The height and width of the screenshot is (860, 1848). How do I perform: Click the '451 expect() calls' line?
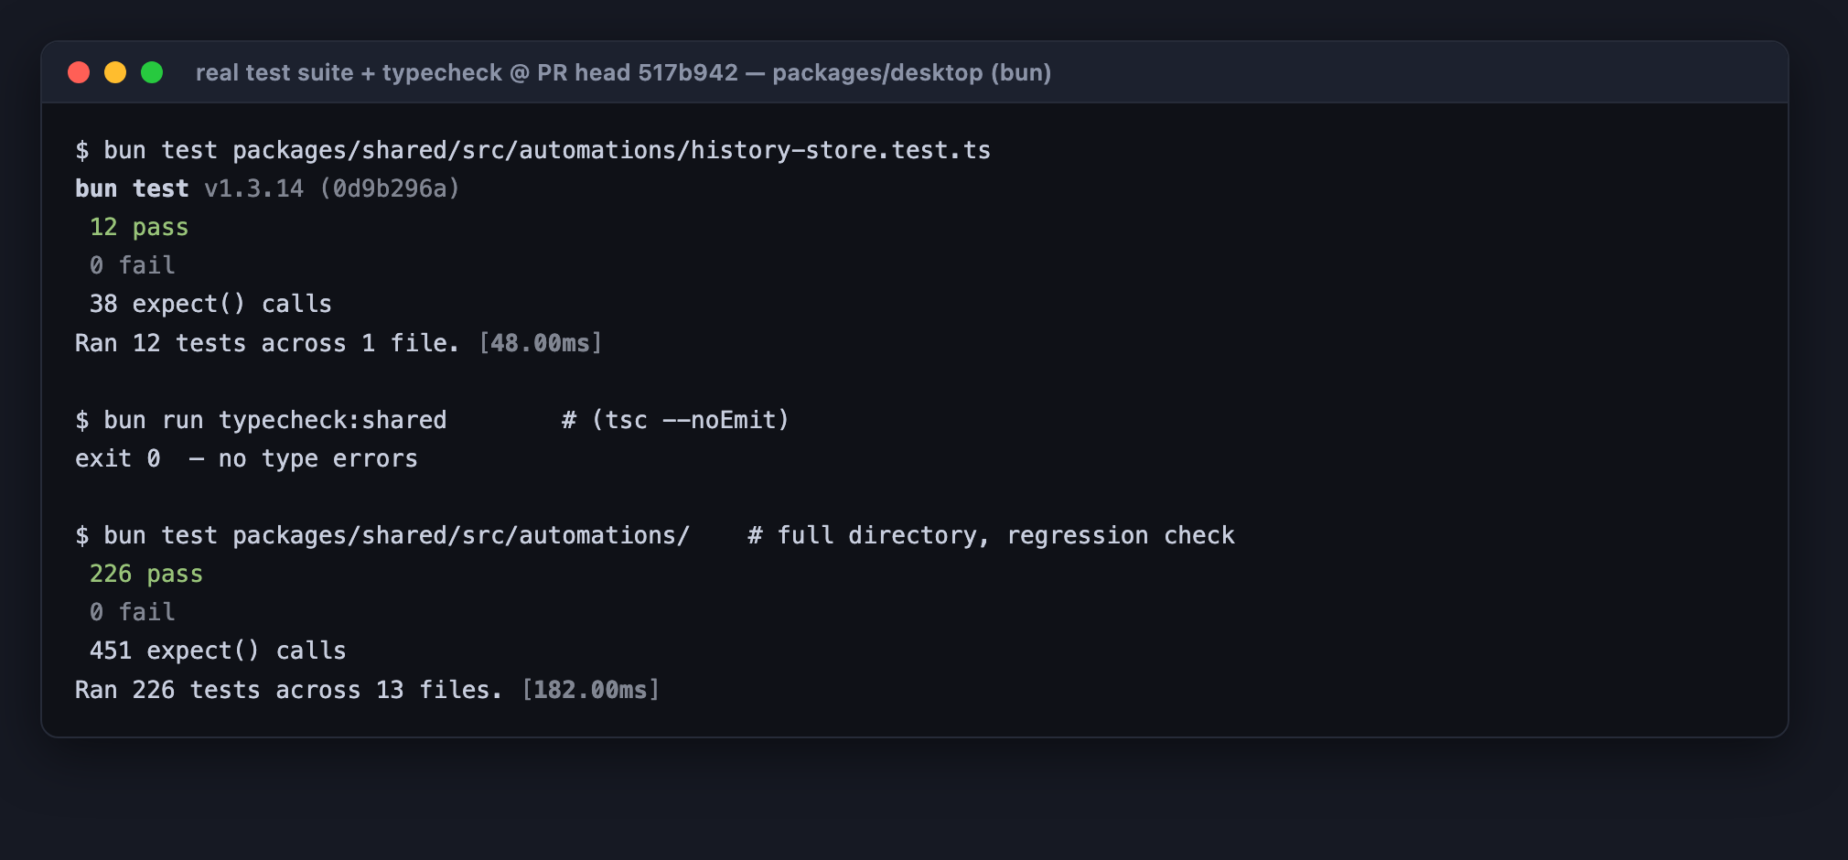[218, 650]
